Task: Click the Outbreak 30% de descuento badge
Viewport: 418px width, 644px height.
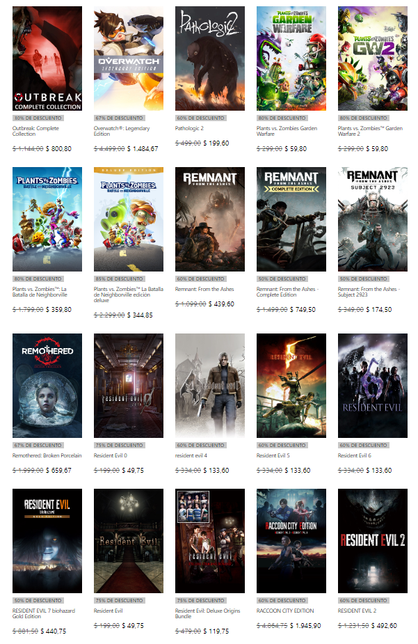Action: pyautogui.click(x=35, y=118)
